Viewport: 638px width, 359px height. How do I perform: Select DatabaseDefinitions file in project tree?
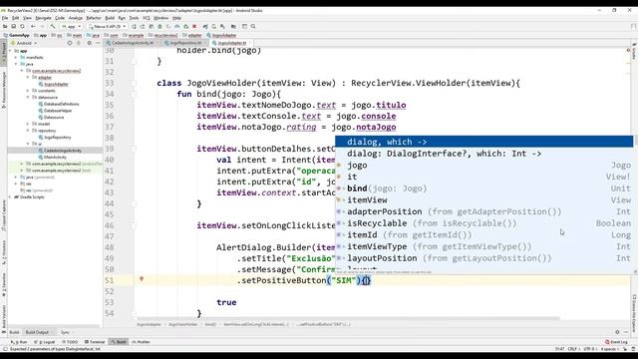tap(59, 104)
